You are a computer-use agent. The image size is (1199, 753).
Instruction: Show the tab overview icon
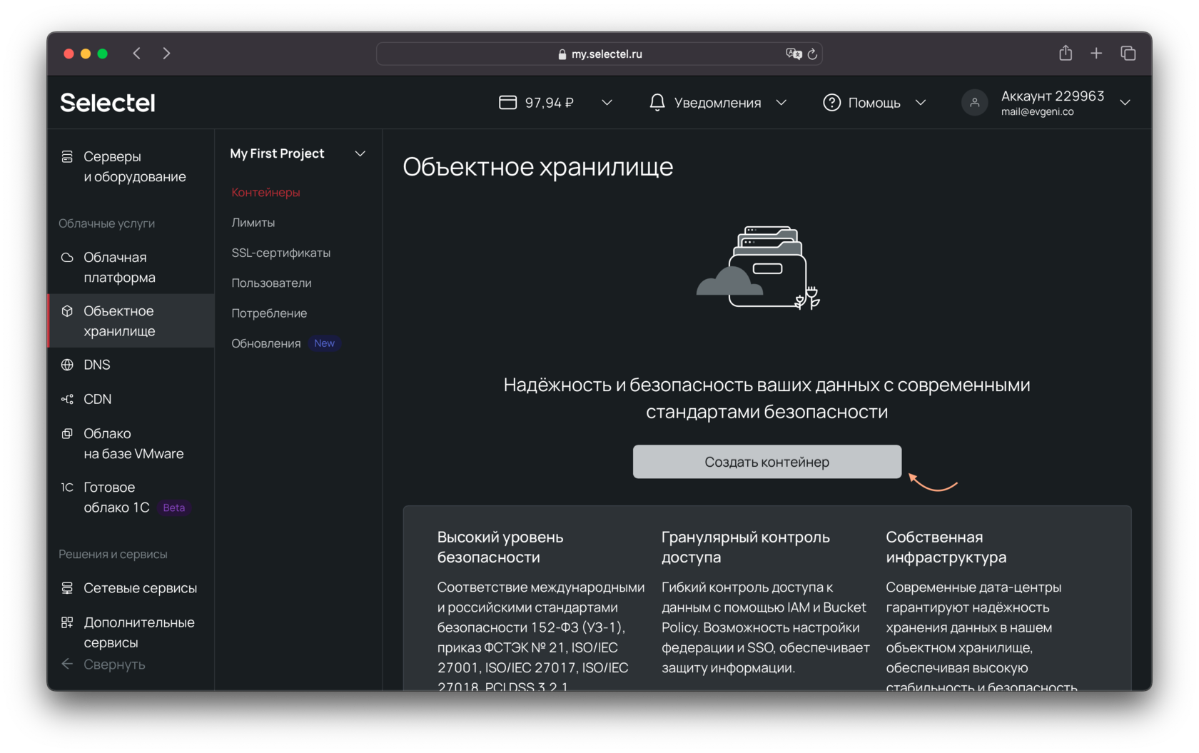point(1128,54)
